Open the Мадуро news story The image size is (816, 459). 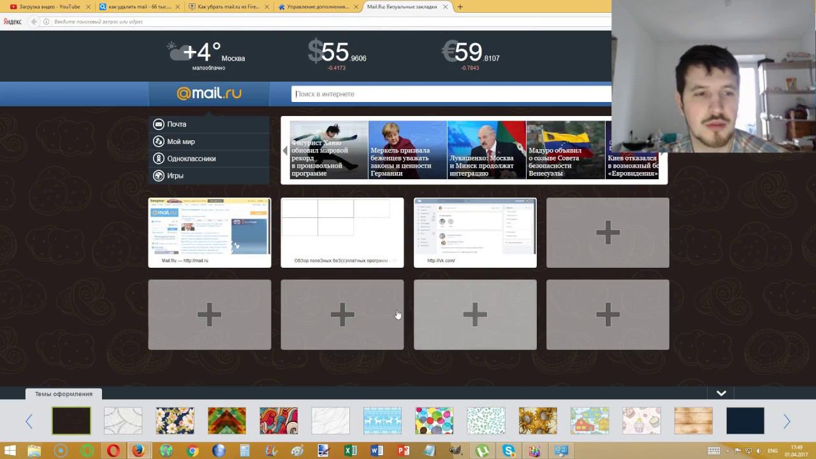pos(565,150)
